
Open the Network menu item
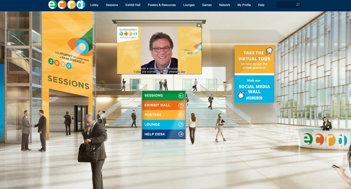tap(224, 5)
